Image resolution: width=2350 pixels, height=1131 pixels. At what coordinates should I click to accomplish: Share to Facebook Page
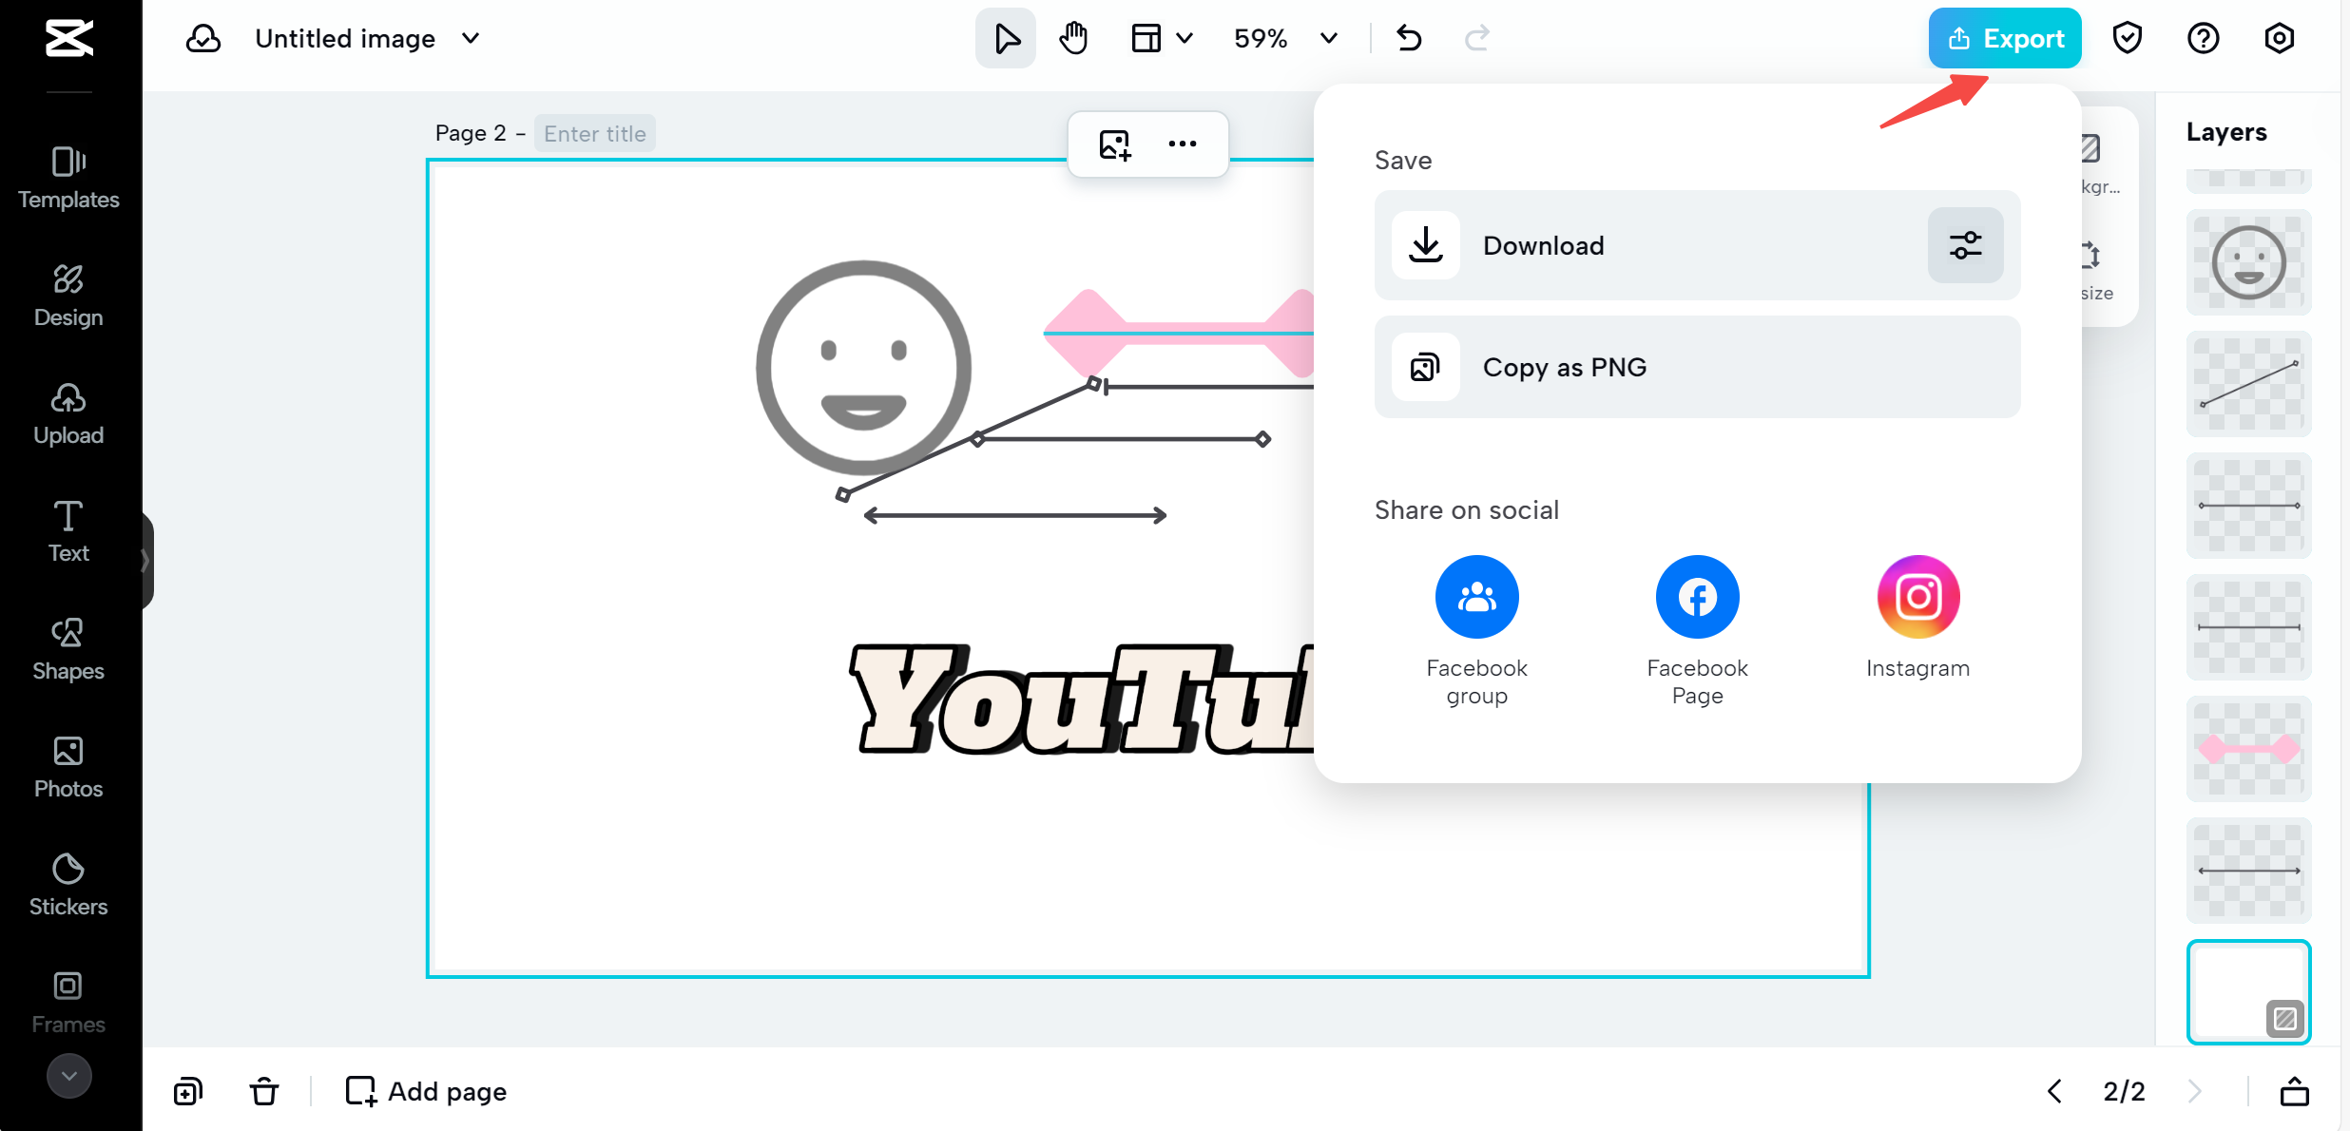(x=1697, y=597)
